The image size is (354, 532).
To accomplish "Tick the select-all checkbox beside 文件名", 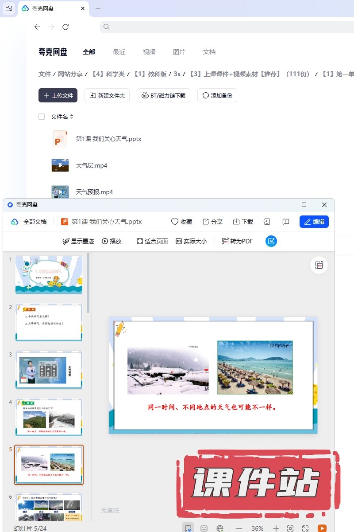I will pos(42,117).
